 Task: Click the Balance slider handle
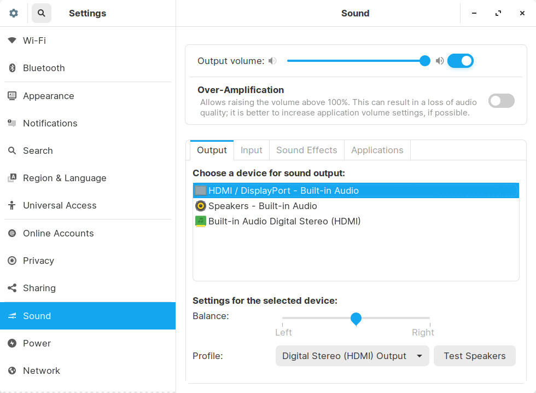tap(356, 318)
